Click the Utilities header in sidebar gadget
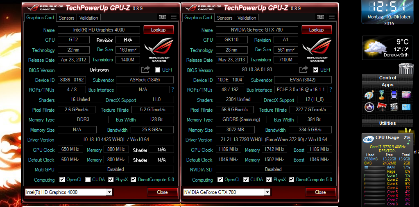Viewport: 419px width, 207px height. [x=387, y=123]
